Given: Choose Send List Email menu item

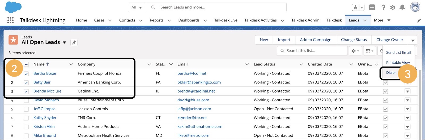Looking at the screenshot, I should click(398, 52).
